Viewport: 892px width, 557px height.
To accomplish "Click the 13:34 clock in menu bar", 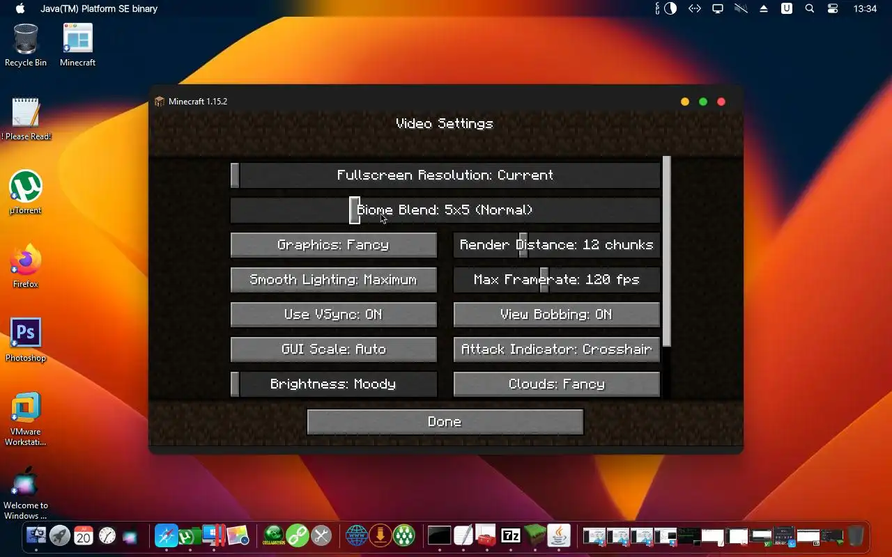I will tap(865, 9).
